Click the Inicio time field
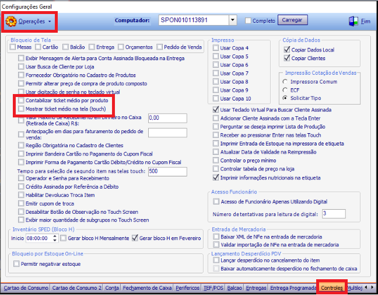378x295 pixels. (x=39, y=238)
